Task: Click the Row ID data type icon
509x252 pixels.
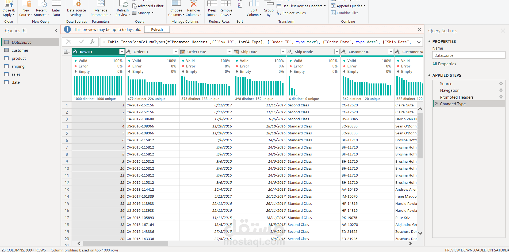Action: coord(75,52)
